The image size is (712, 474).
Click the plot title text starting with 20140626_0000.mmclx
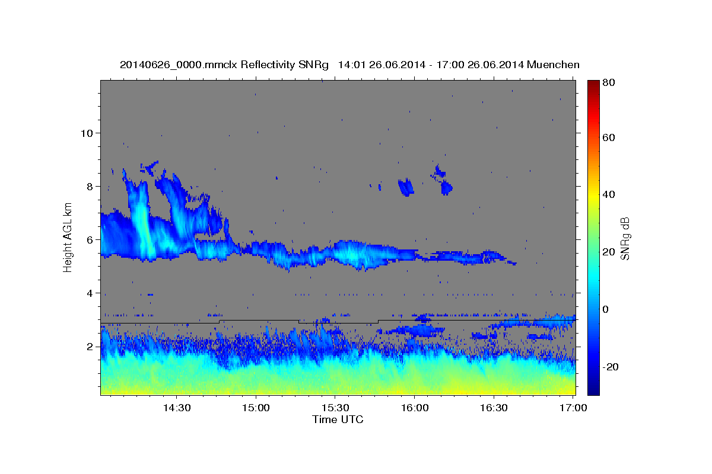349,65
